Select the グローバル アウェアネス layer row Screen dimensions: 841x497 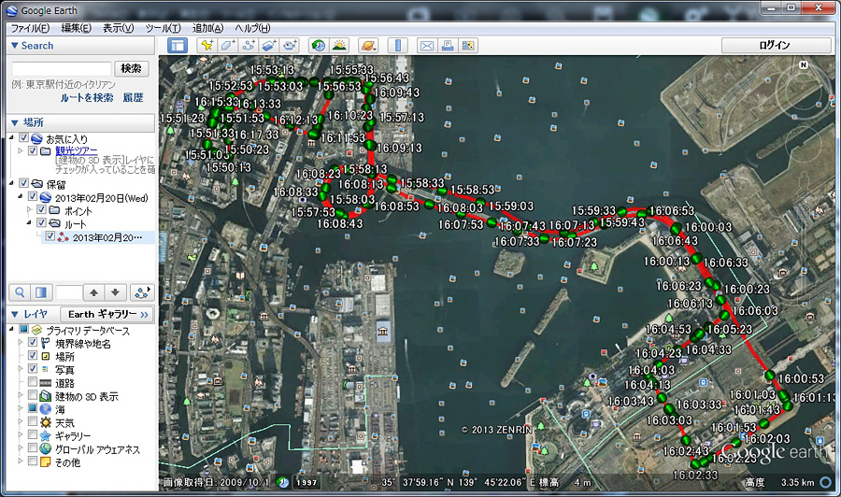click(x=97, y=449)
